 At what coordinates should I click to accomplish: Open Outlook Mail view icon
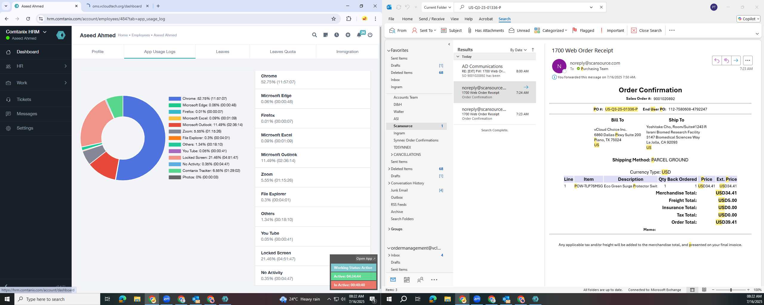pyautogui.click(x=393, y=280)
